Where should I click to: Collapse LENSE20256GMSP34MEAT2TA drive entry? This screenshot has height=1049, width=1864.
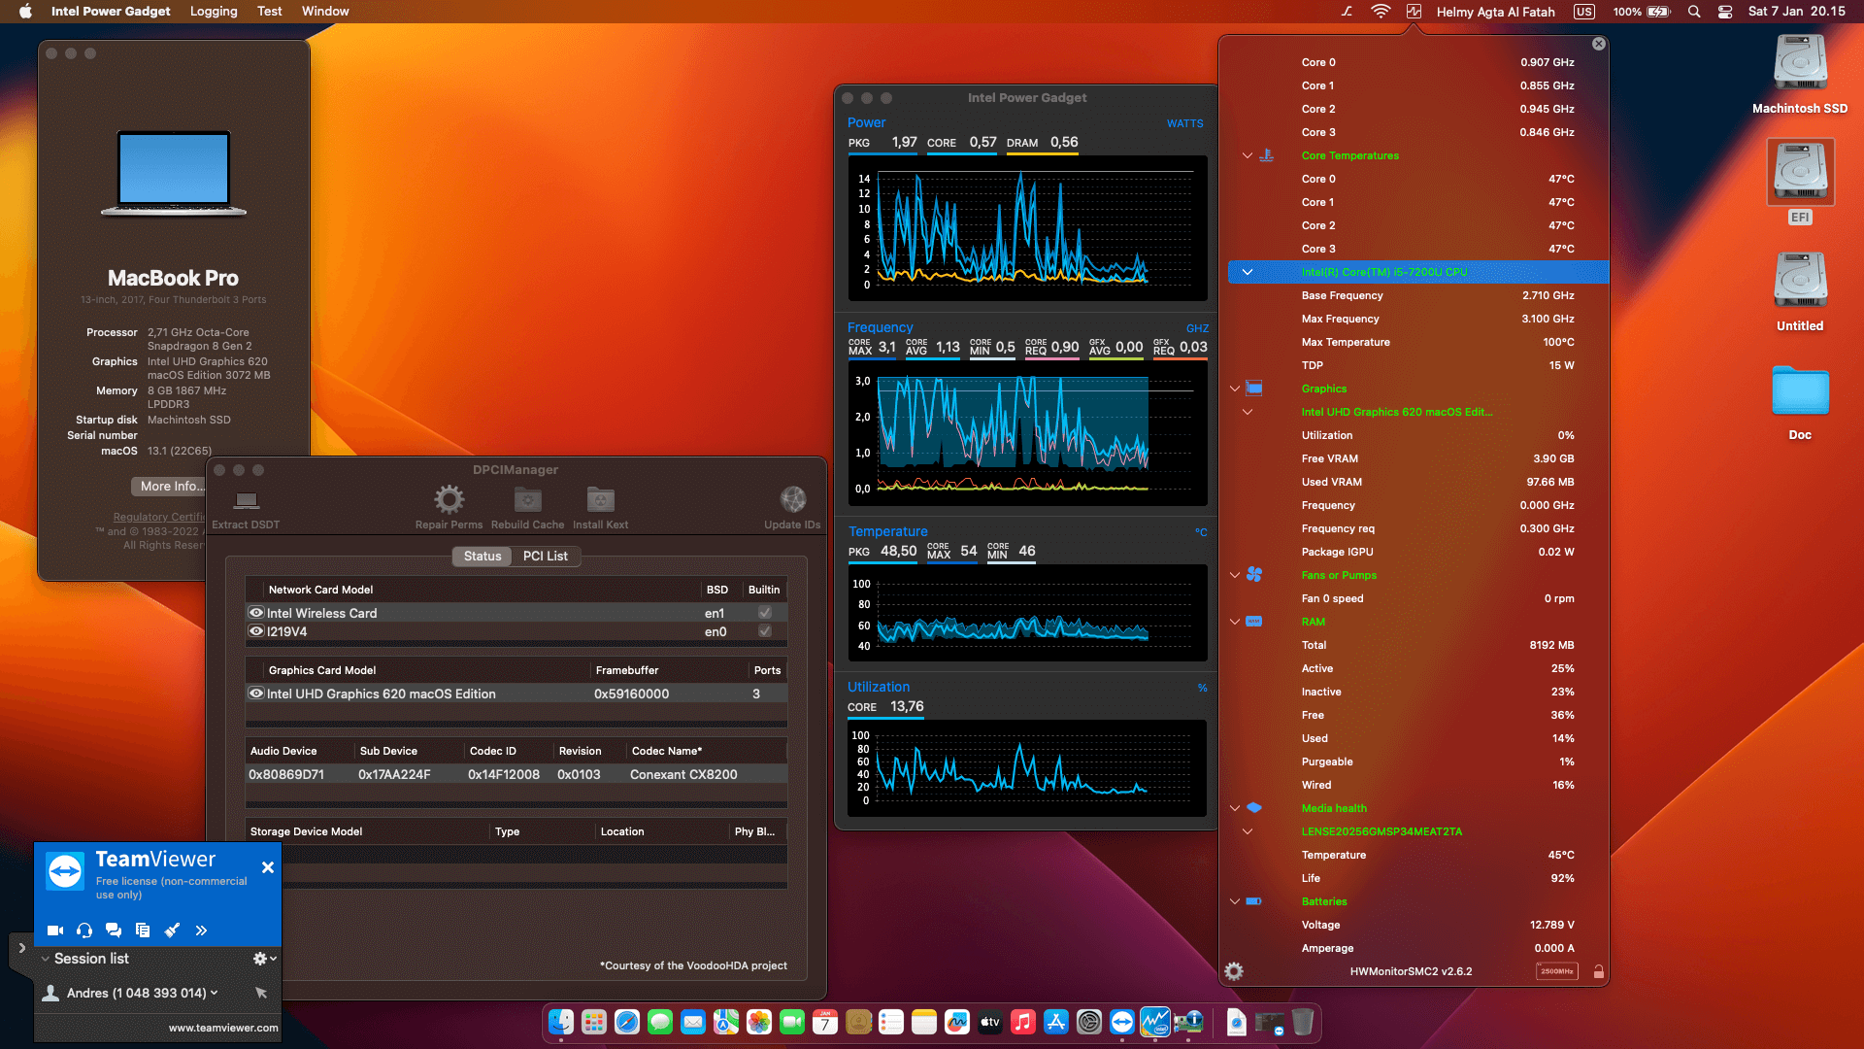point(1248,831)
